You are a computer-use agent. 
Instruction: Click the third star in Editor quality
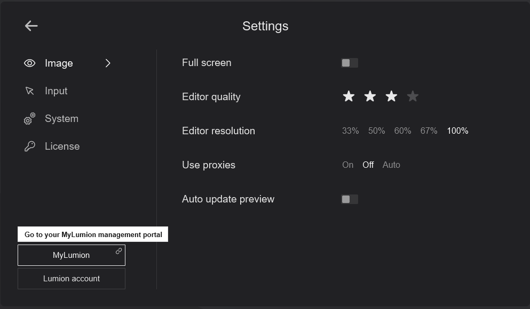[x=391, y=96]
